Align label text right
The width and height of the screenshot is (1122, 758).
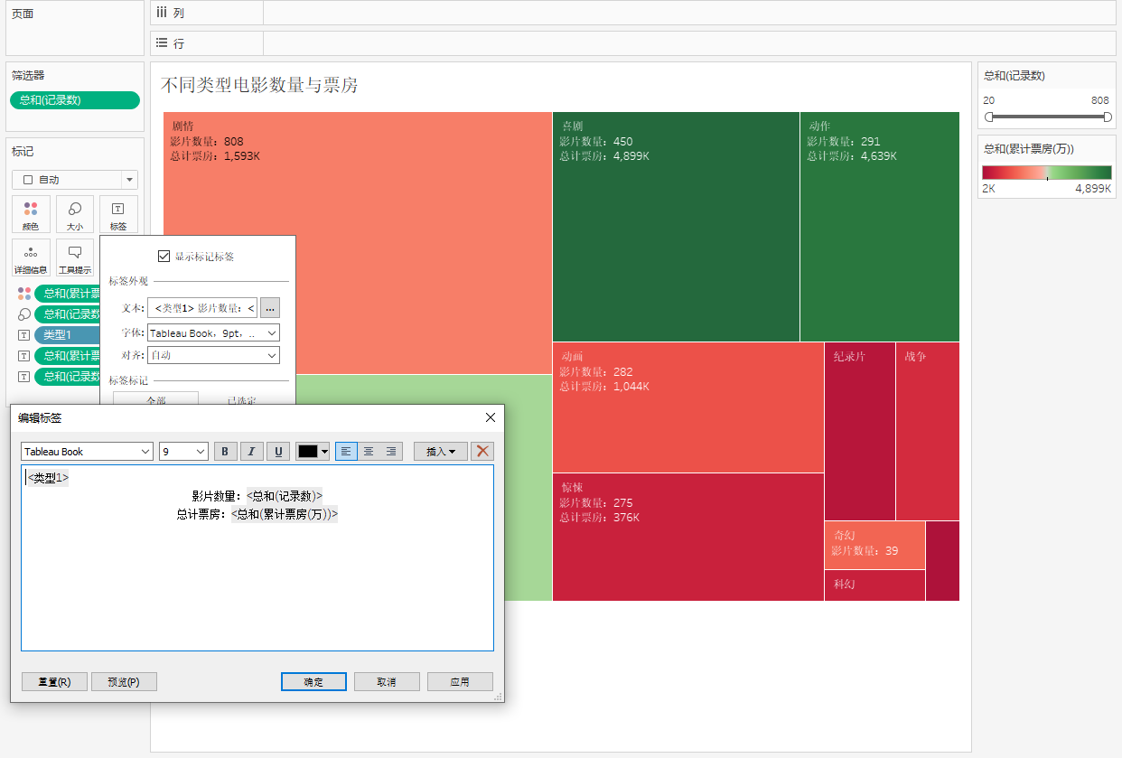pyautogui.click(x=391, y=452)
